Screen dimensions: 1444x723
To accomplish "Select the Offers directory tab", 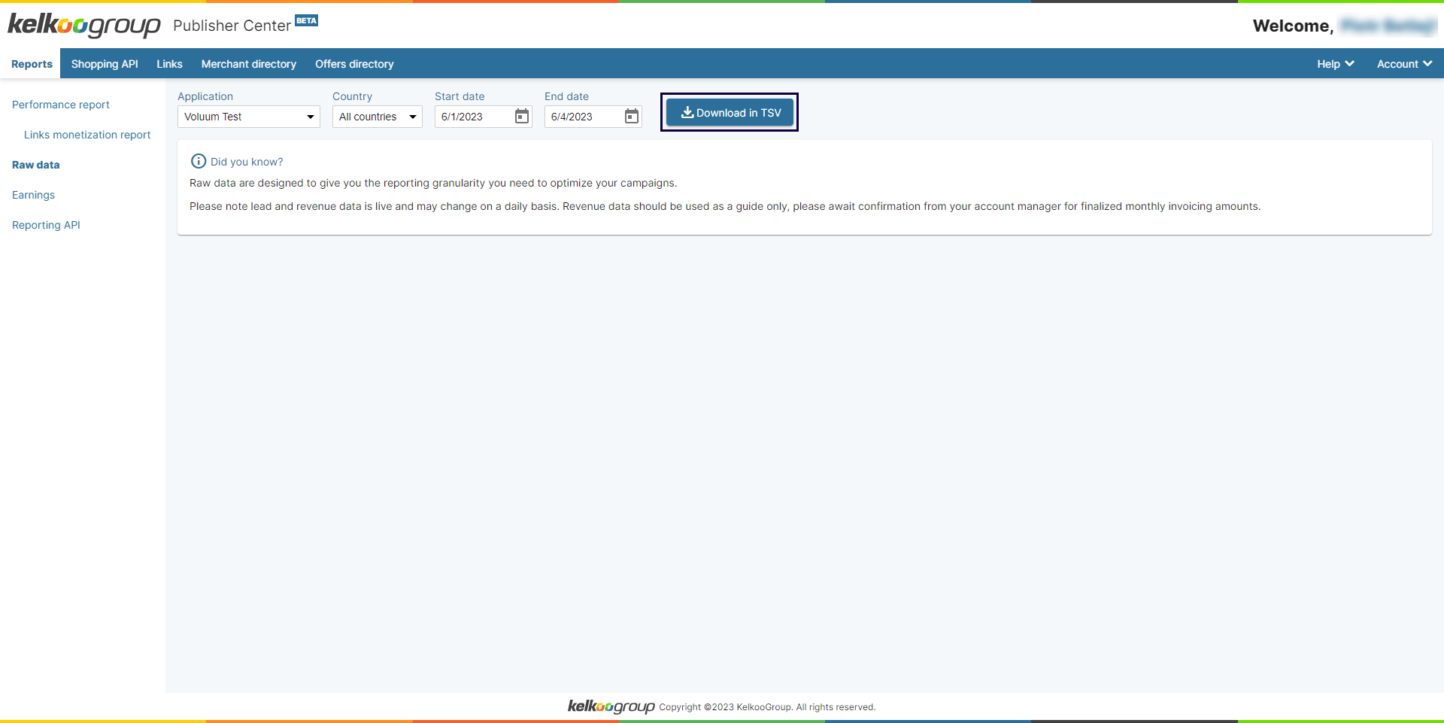I will tap(354, 64).
